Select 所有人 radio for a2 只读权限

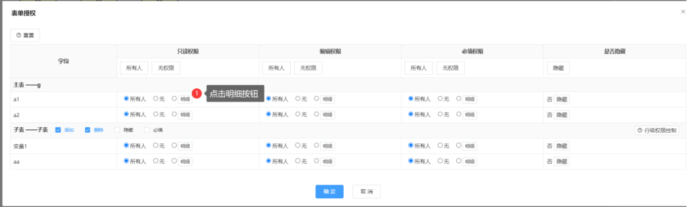(126, 115)
